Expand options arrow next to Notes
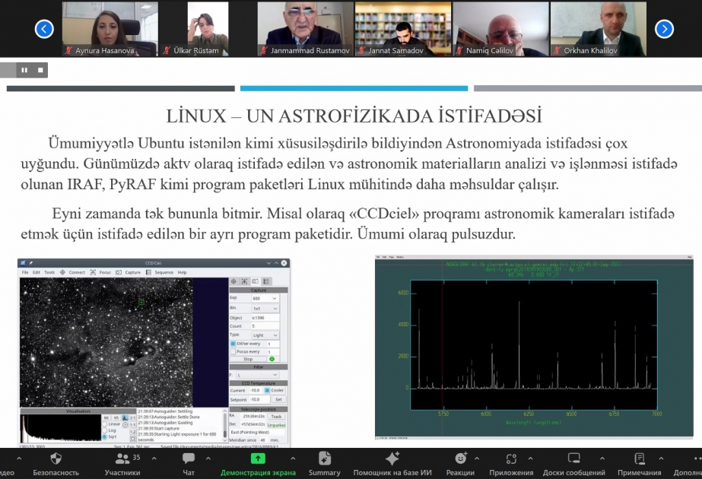 pyautogui.click(x=661, y=458)
